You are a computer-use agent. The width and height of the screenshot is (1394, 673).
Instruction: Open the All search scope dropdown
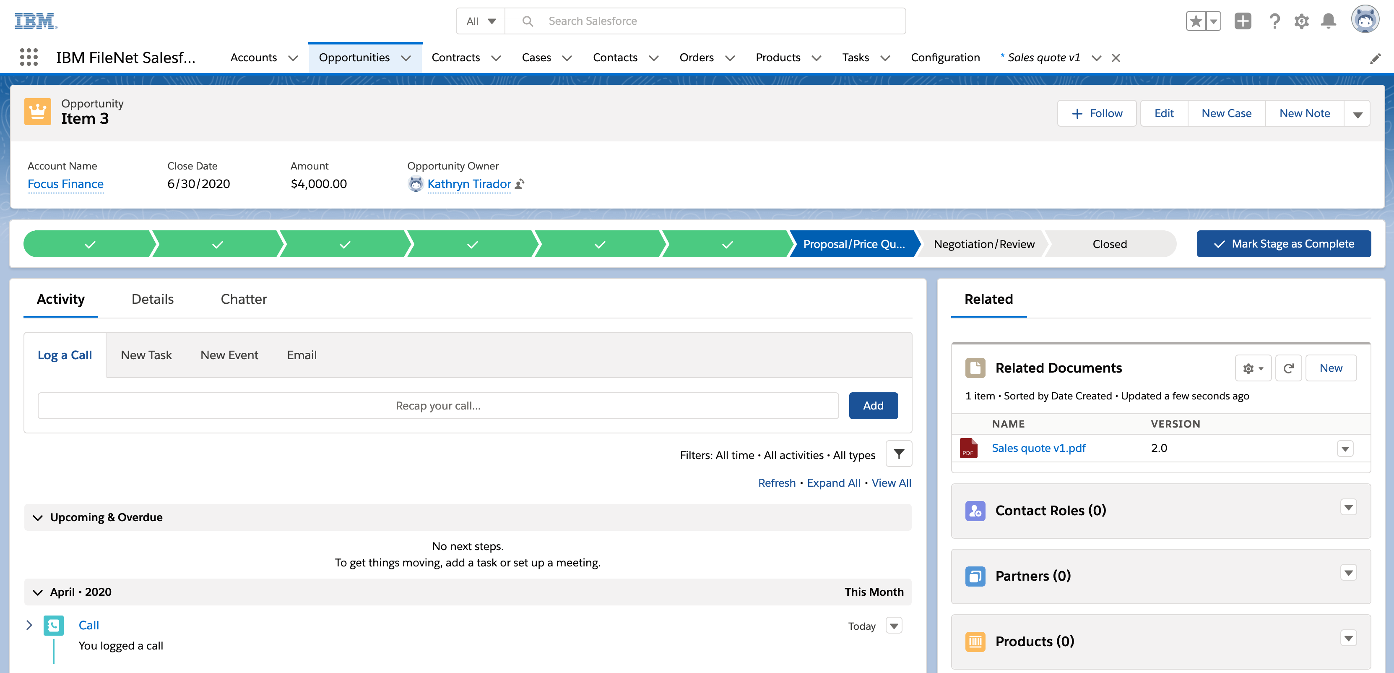pyautogui.click(x=479, y=21)
